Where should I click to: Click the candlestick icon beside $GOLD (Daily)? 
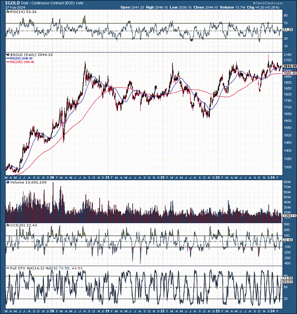(x=8, y=54)
